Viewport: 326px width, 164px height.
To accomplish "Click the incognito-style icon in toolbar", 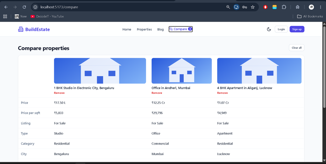I will point(298,7).
